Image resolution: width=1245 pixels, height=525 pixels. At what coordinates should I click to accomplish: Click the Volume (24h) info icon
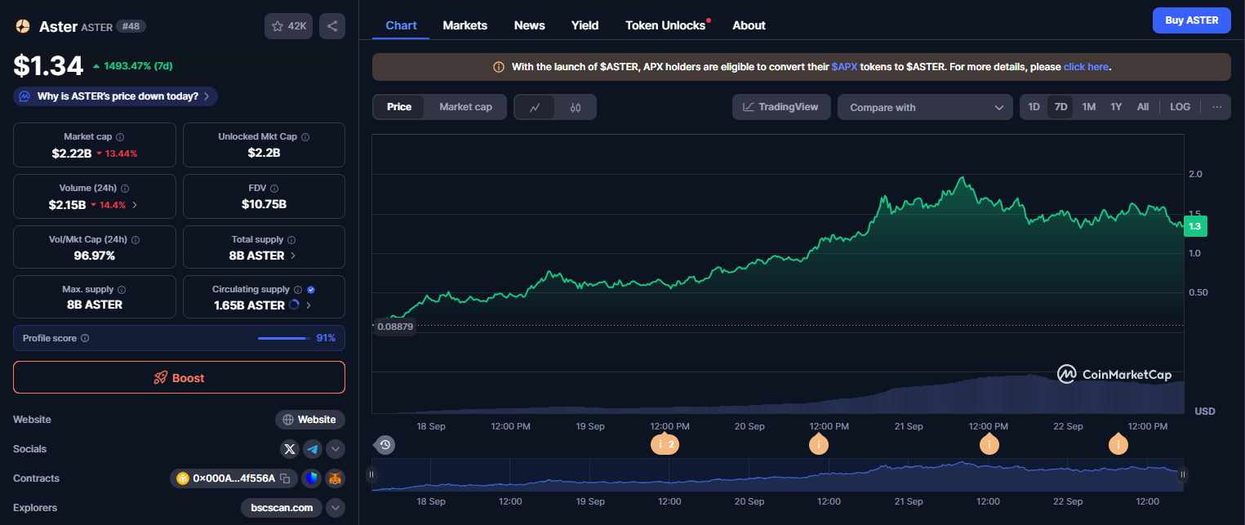125,189
